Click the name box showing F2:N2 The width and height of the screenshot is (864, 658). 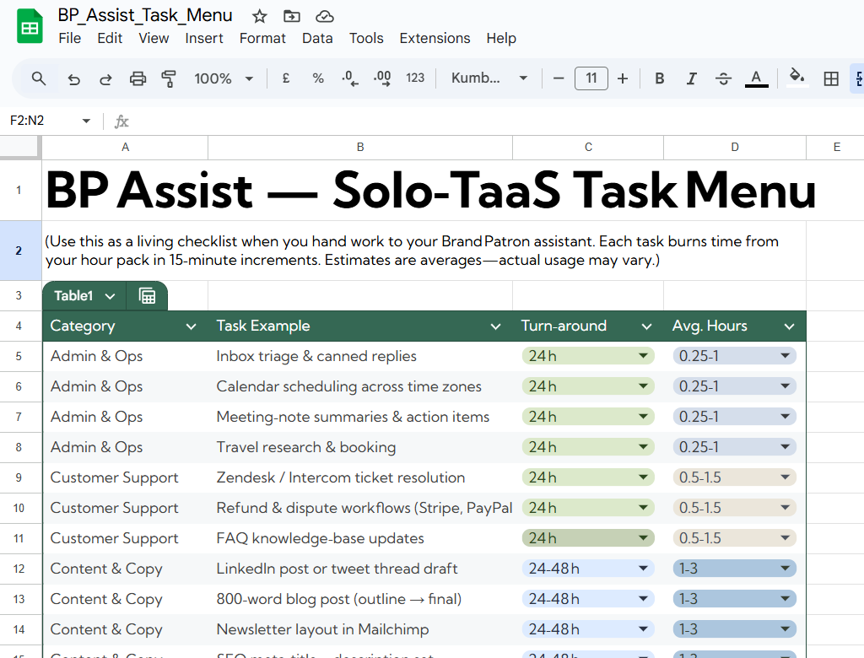pos(40,121)
